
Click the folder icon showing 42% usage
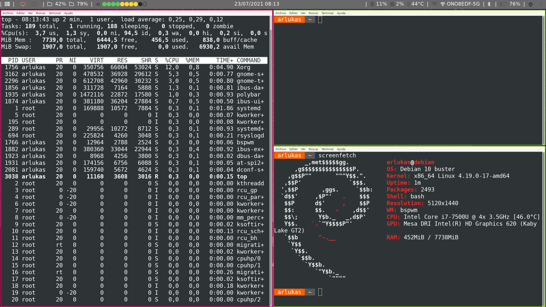tap(50, 4)
